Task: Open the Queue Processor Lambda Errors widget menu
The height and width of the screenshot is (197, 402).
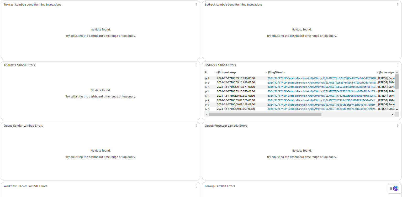Action: point(398,126)
